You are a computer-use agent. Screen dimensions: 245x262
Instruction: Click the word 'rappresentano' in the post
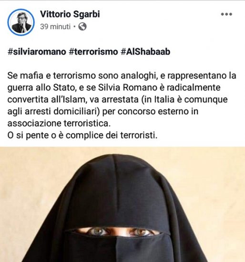coord(197,76)
